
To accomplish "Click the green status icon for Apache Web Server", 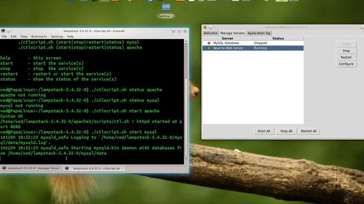I will (209, 48).
